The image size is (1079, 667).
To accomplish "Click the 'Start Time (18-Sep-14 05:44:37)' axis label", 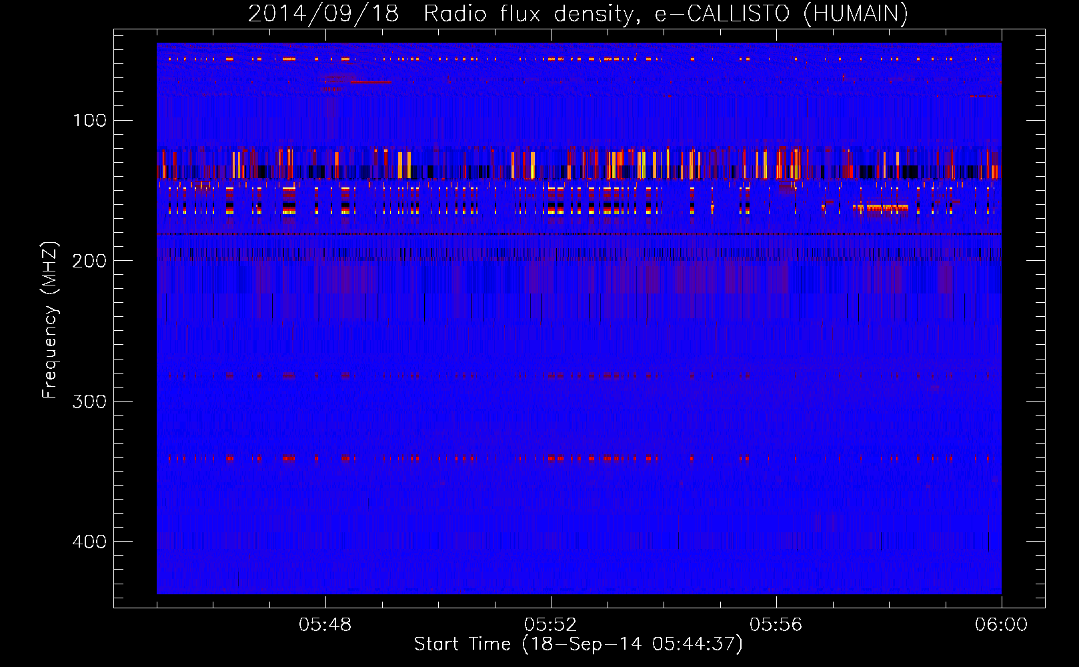I will tap(578, 644).
